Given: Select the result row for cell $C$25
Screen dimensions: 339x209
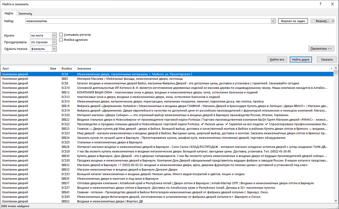Looking at the screenshot, I should (167, 142).
